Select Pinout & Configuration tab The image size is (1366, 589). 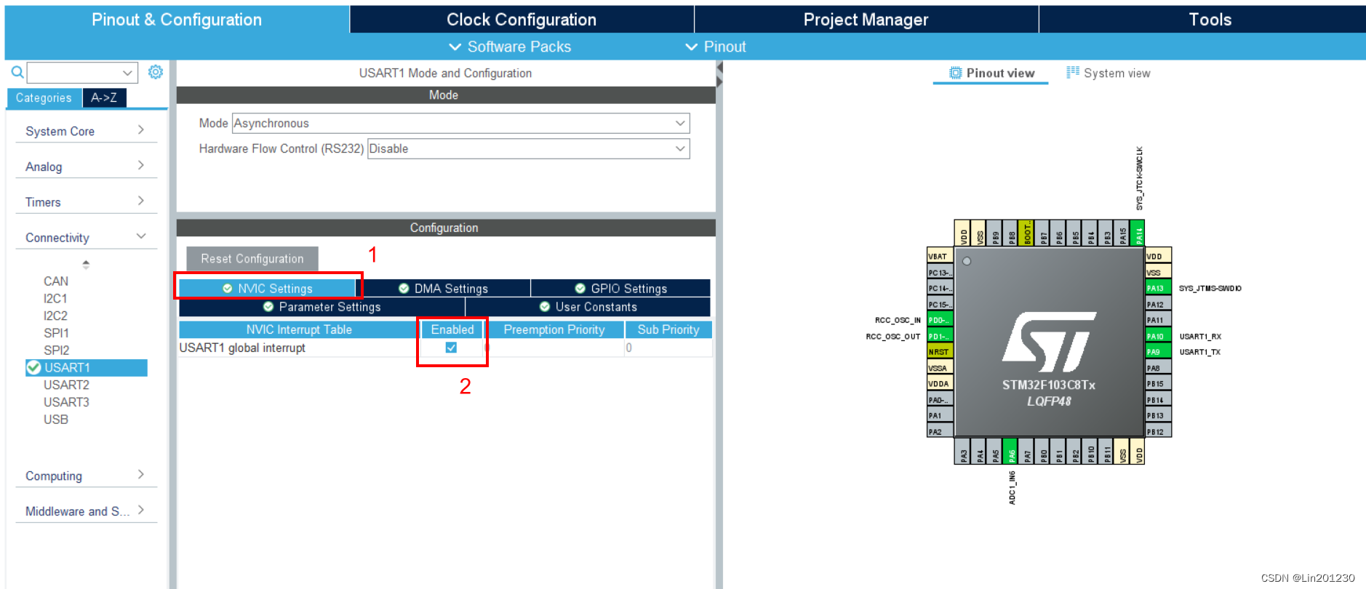click(177, 20)
